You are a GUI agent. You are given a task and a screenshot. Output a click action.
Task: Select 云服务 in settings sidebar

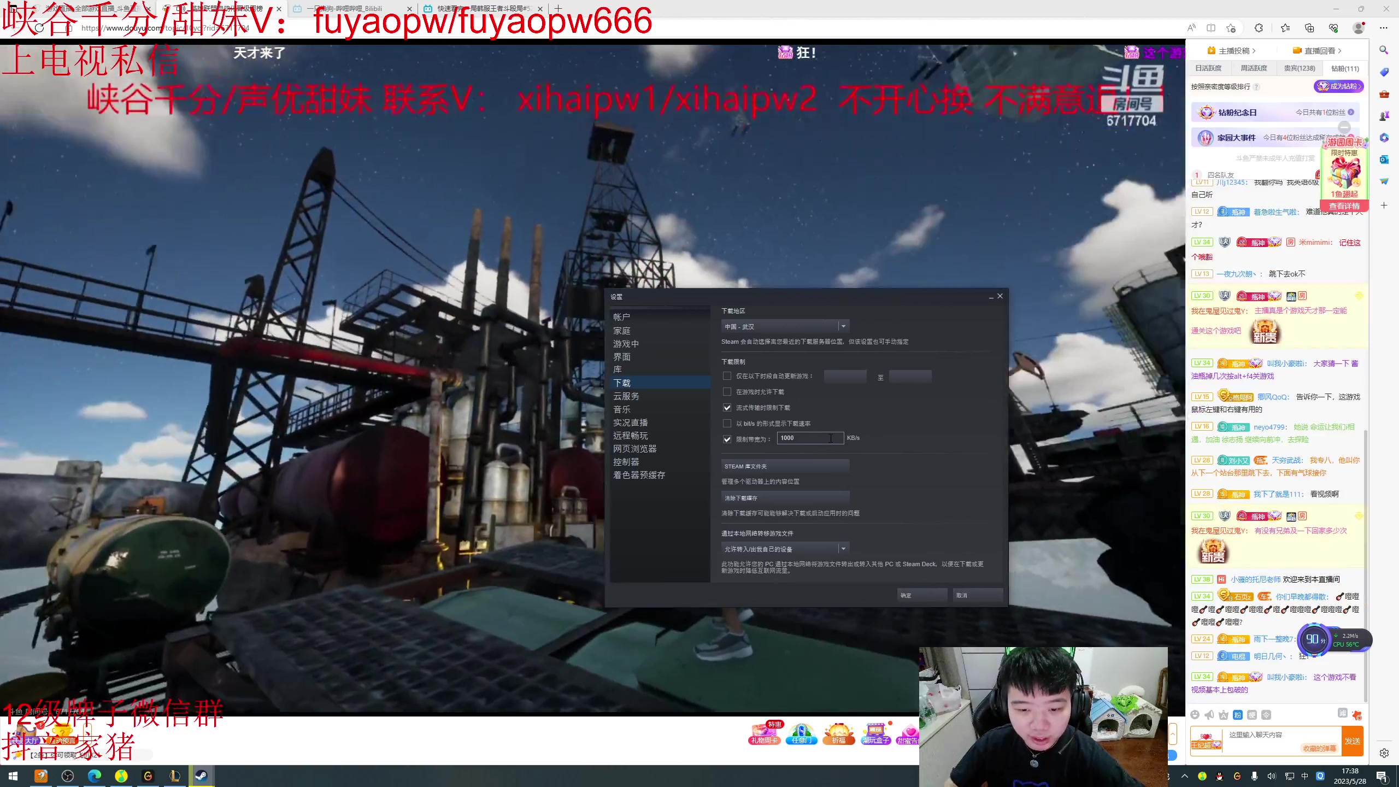[626, 396]
